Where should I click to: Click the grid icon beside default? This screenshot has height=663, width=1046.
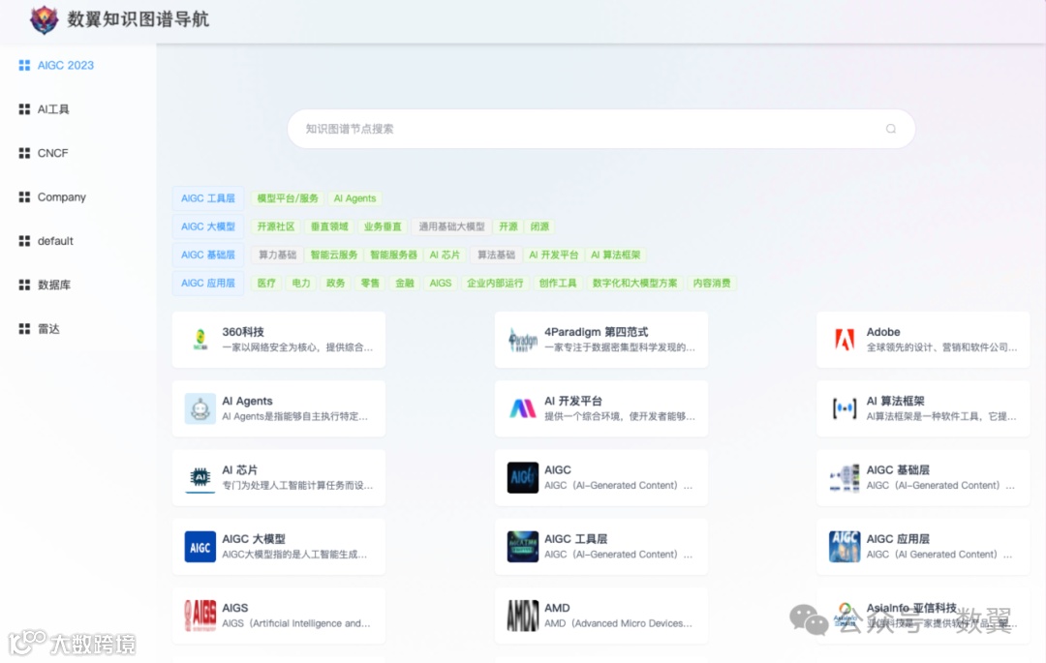(24, 241)
